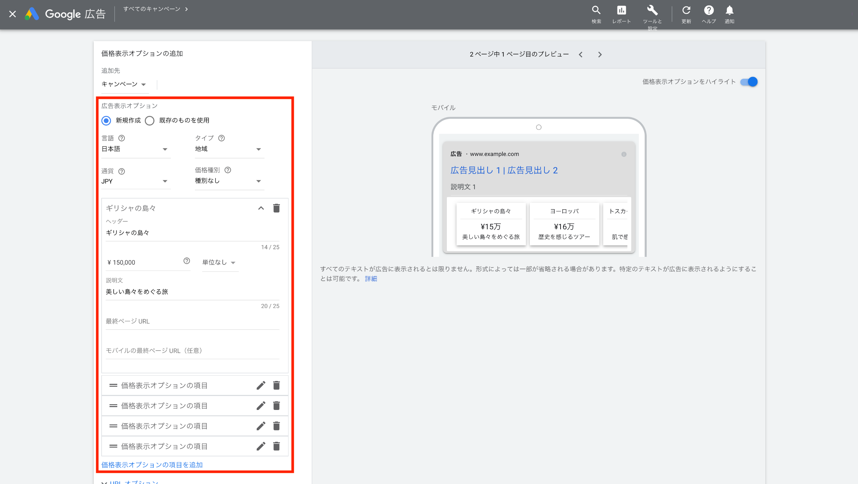Click the X close icon in header

tap(13, 14)
